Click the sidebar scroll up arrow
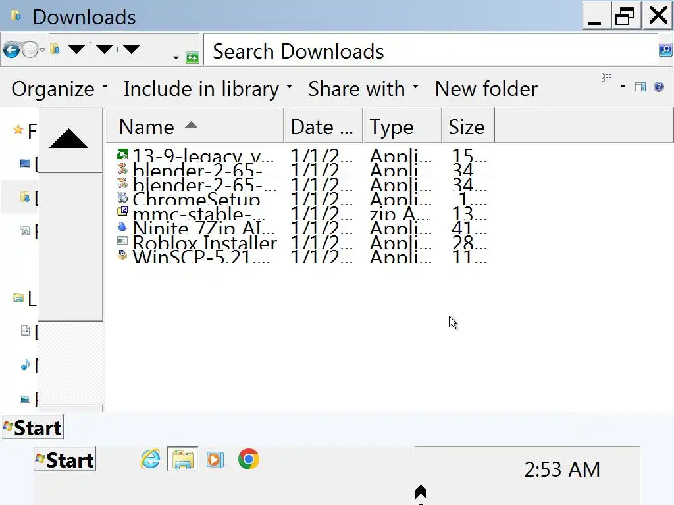 tap(68, 139)
